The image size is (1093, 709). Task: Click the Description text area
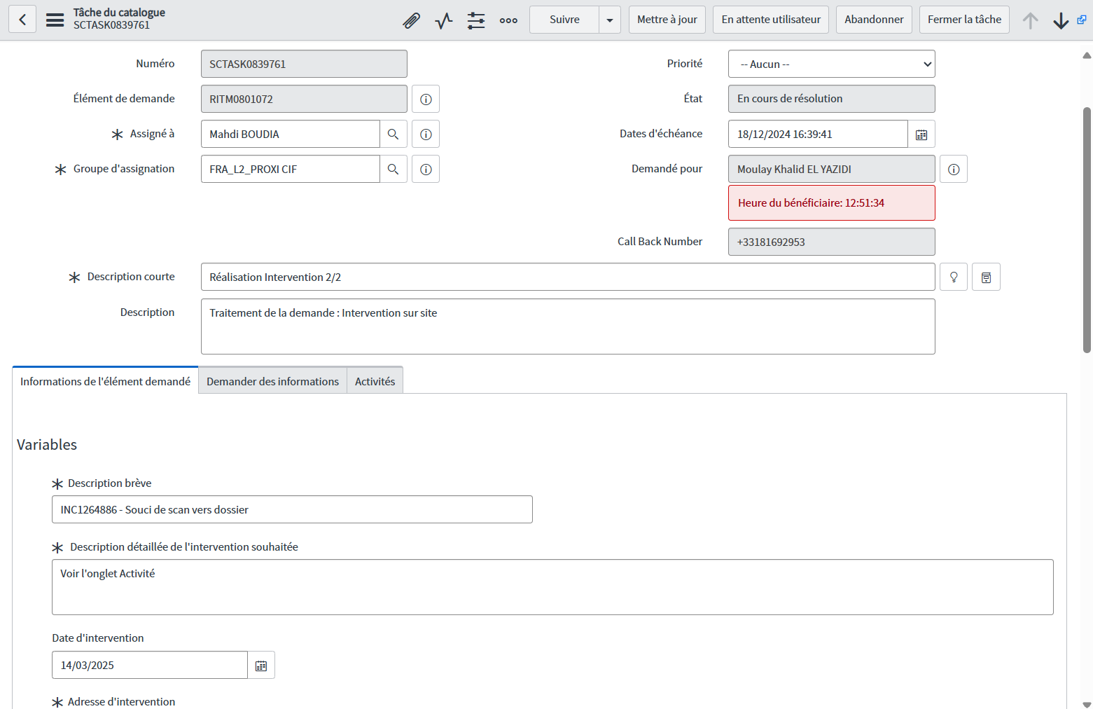[568, 326]
